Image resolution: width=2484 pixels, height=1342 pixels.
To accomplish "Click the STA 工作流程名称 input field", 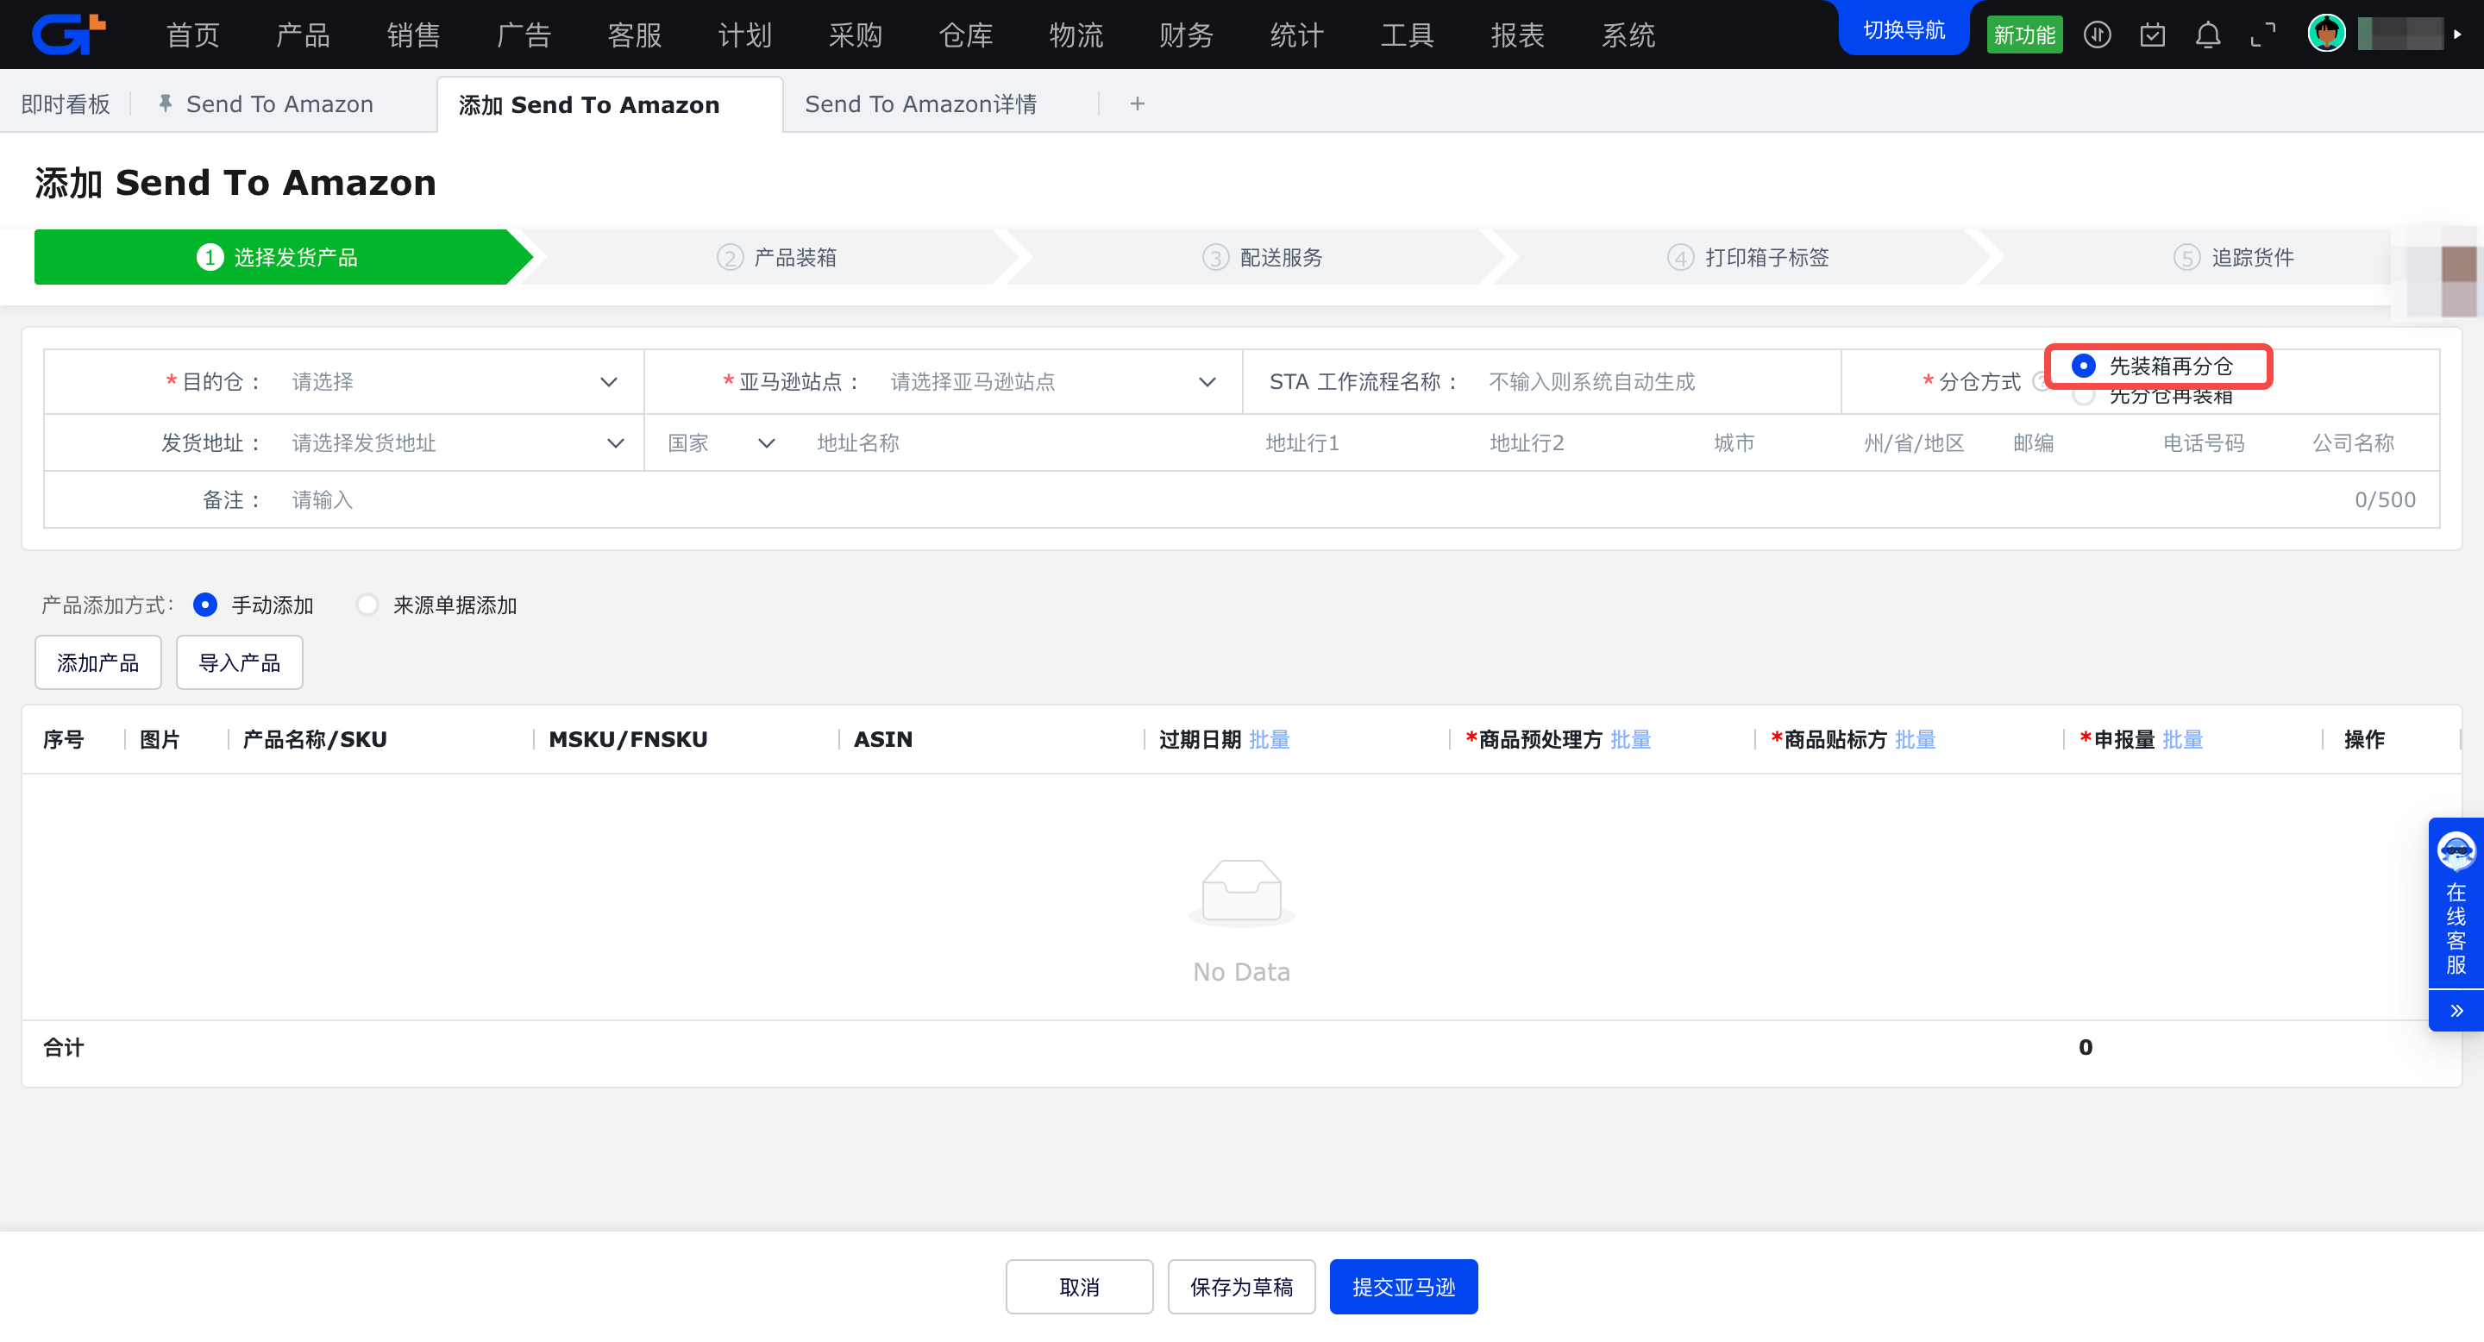I will pyautogui.click(x=1653, y=382).
